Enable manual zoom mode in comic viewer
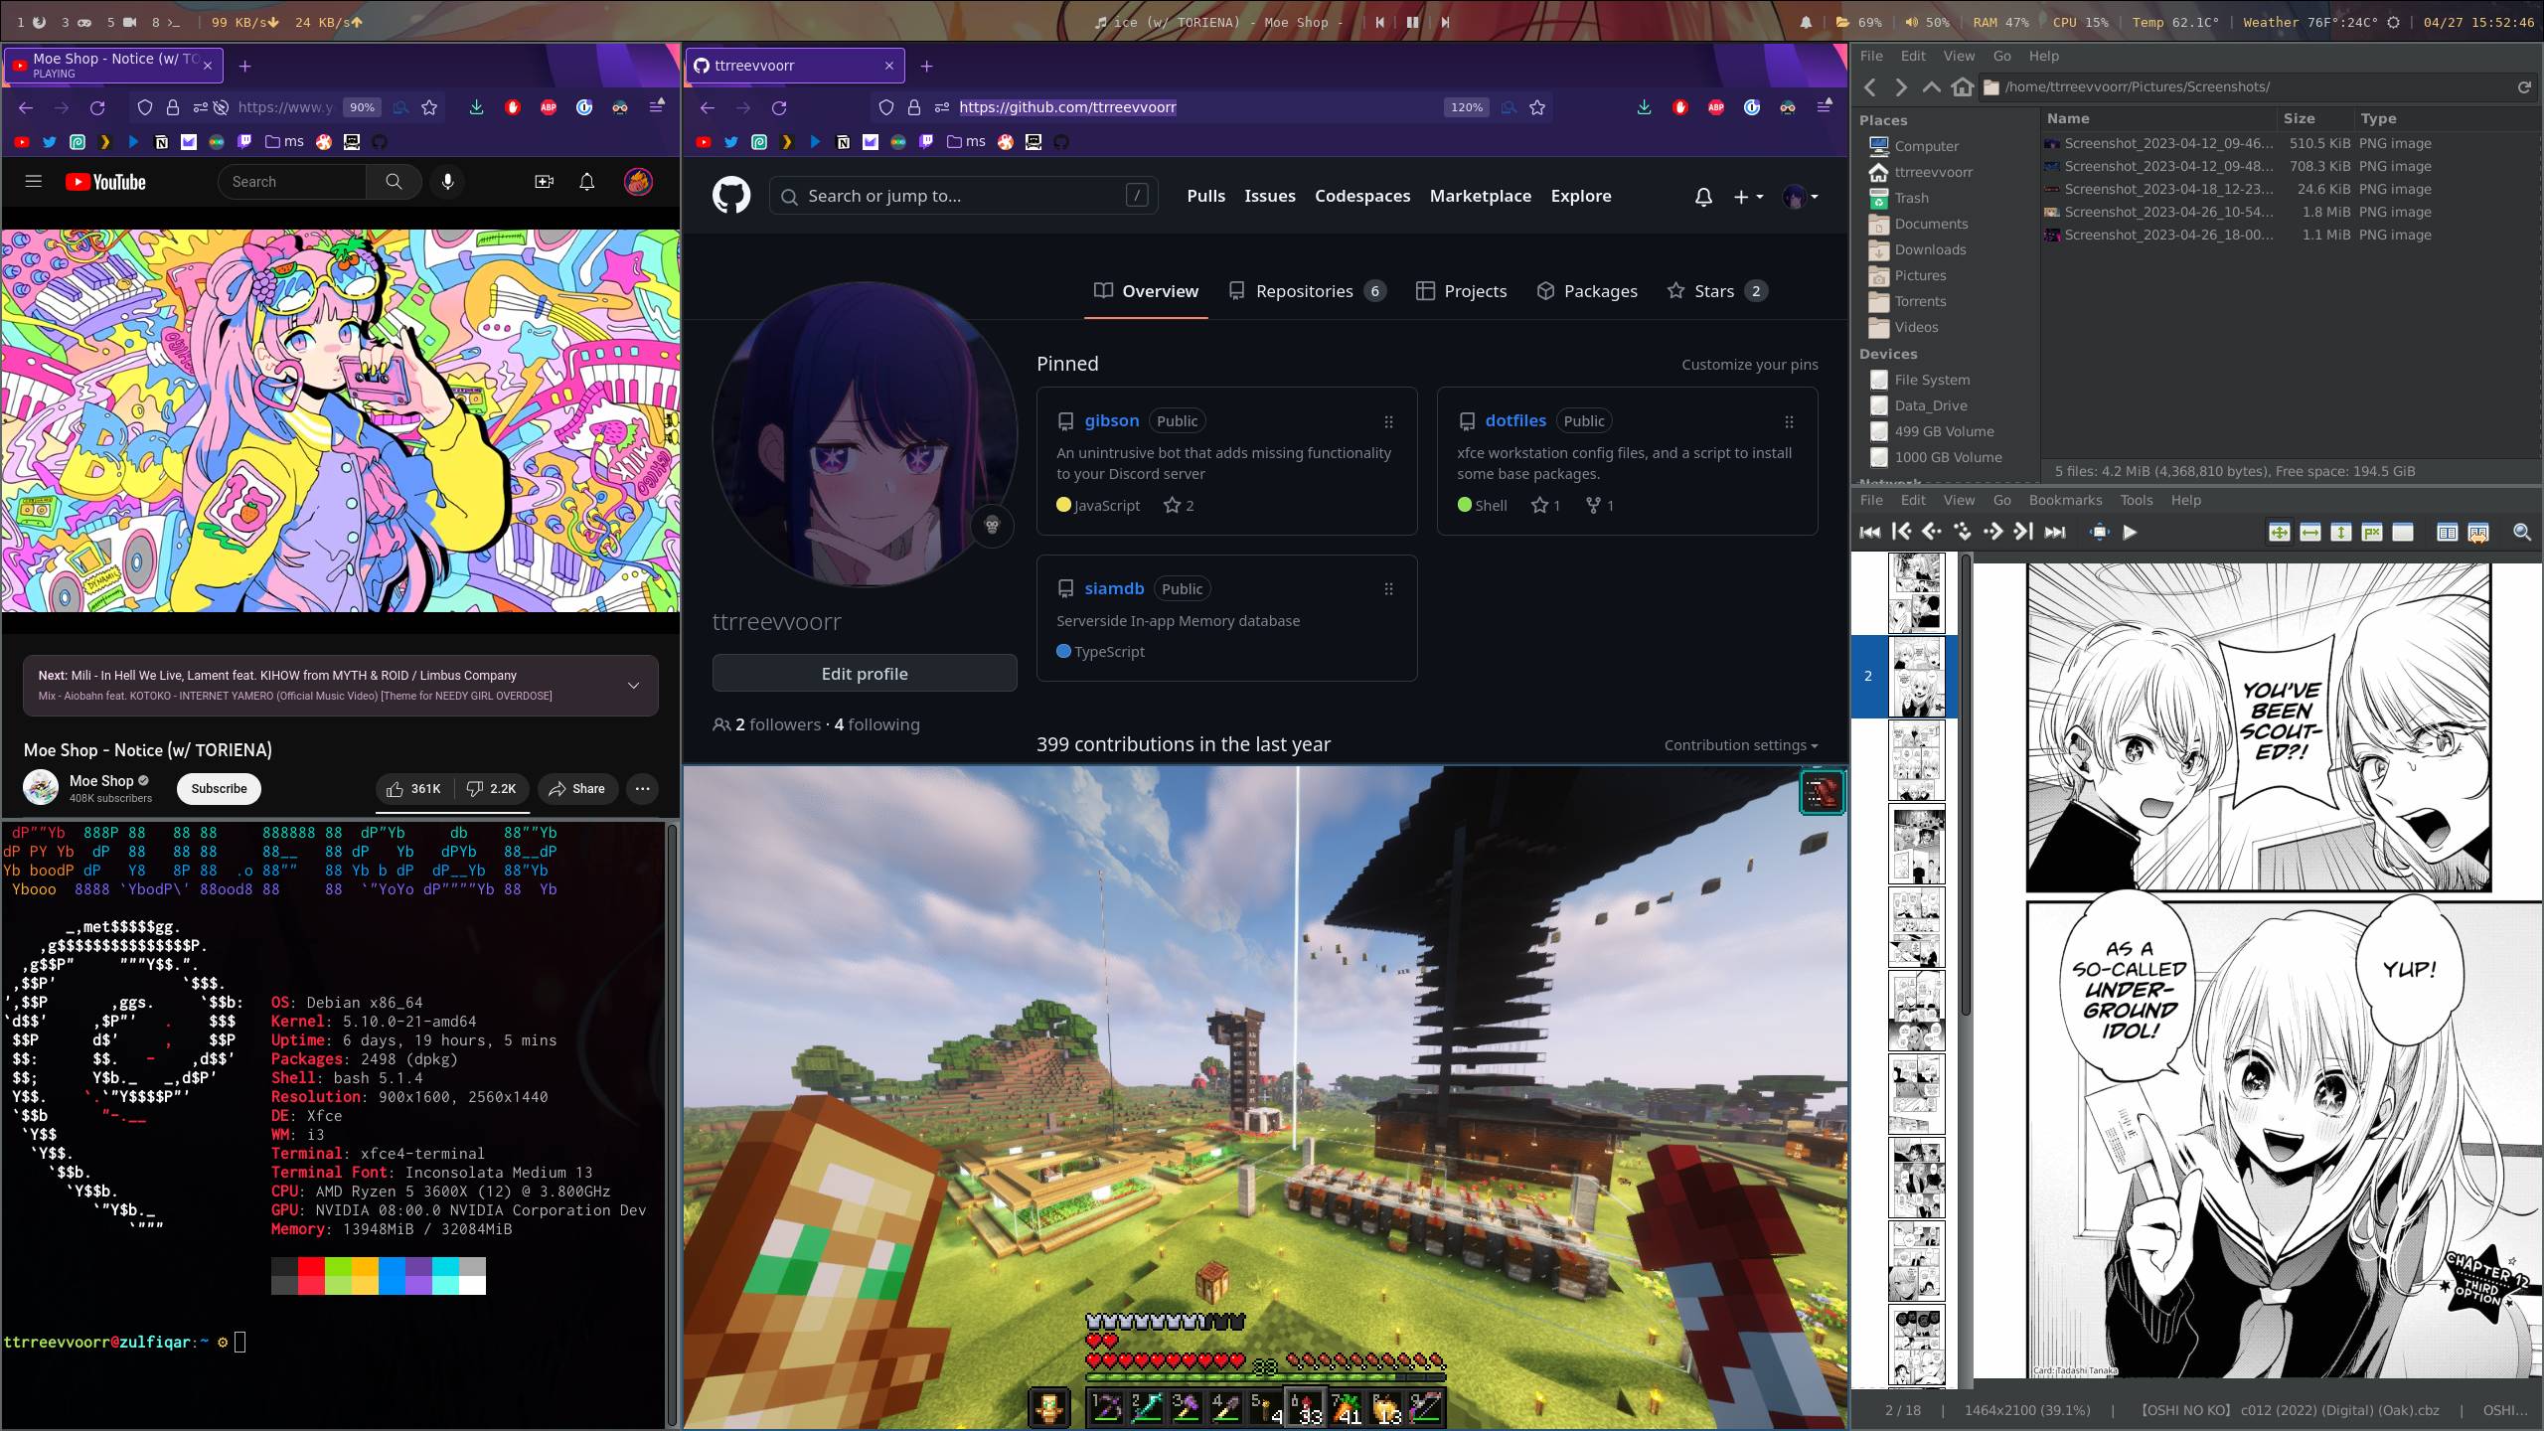The width and height of the screenshot is (2544, 1431). tap(2403, 533)
